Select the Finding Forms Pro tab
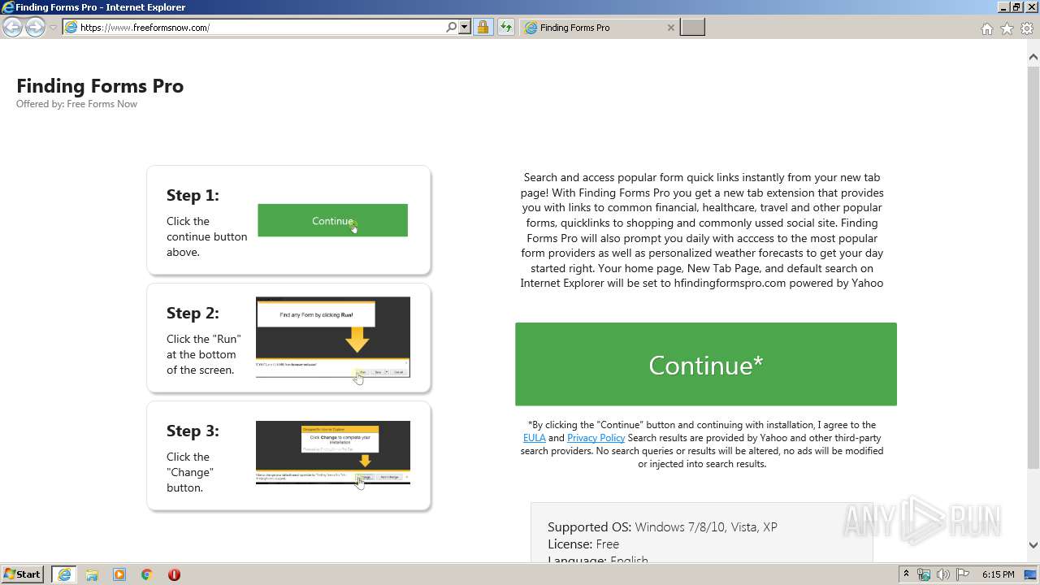The image size is (1040, 585). pos(599,27)
